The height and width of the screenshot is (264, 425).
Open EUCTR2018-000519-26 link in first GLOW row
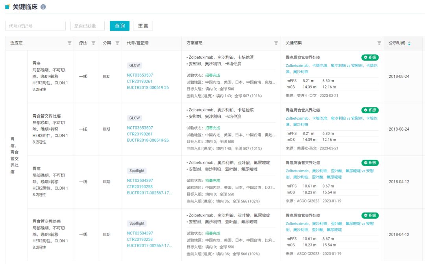click(x=148, y=88)
